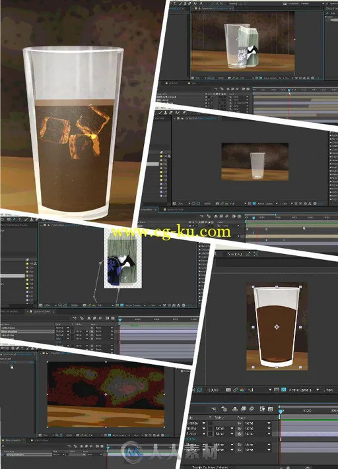The height and width of the screenshot is (469, 338).
Task: Click timecode 0000 in bottom-right viewer
Action: pyautogui.click(x=213, y=390)
